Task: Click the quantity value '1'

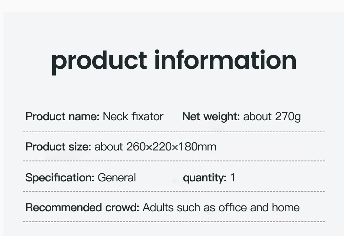Action: pos(233,178)
